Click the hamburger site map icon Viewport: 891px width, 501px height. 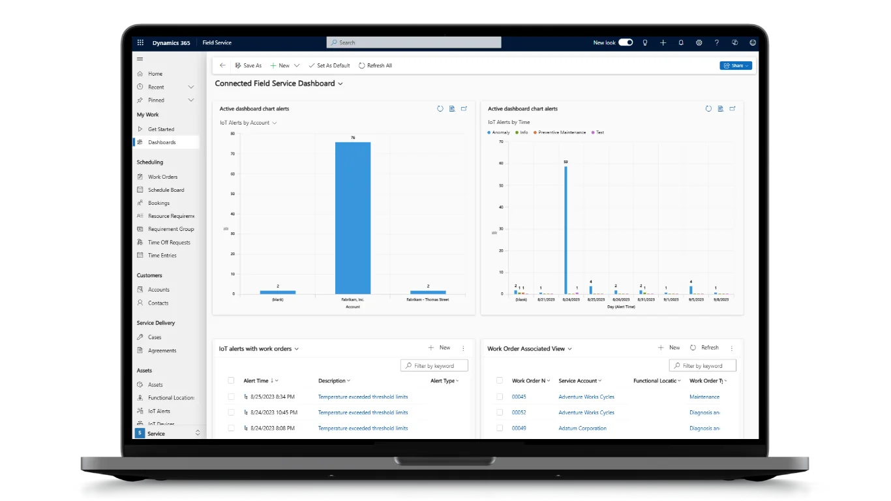tap(140, 59)
